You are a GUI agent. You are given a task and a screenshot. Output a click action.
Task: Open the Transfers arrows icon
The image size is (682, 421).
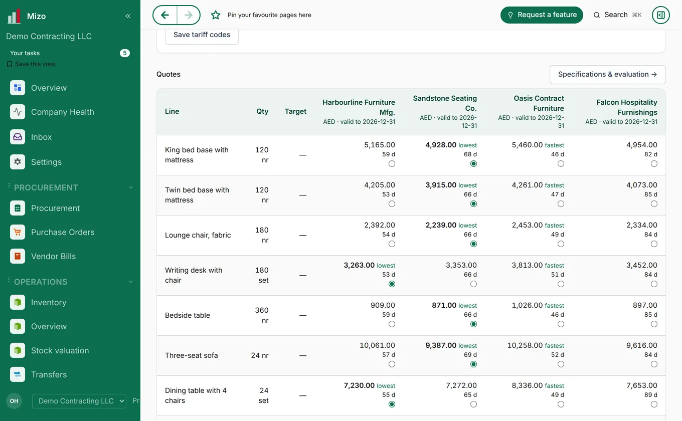[x=18, y=374]
